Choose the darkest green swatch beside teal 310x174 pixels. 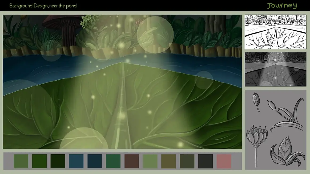pyautogui.click(x=58, y=161)
